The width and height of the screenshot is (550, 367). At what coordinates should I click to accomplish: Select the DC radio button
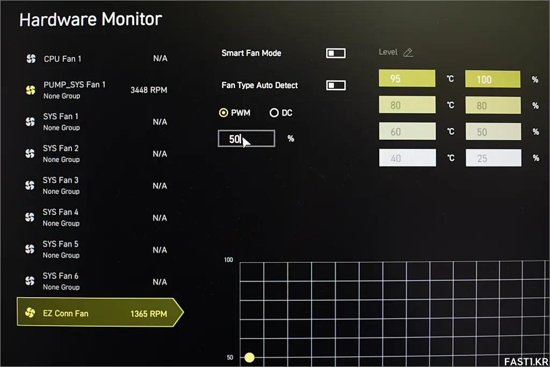click(274, 113)
